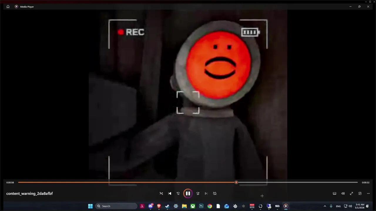The height and width of the screenshot is (211, 376).
Task: Open system volume tray icon
Action: click(x=350, y=206)
